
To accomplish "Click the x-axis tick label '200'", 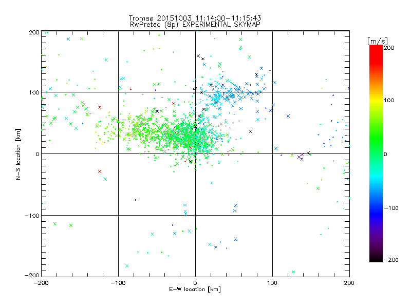I will coord(349,283).
